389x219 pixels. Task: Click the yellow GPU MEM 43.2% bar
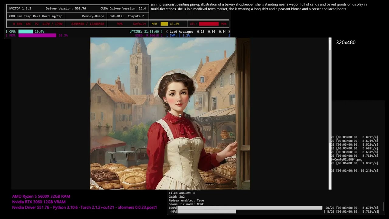pos(164,24)
